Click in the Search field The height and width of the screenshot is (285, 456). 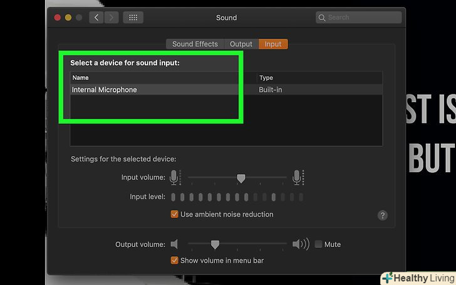(x=359, y=18)
